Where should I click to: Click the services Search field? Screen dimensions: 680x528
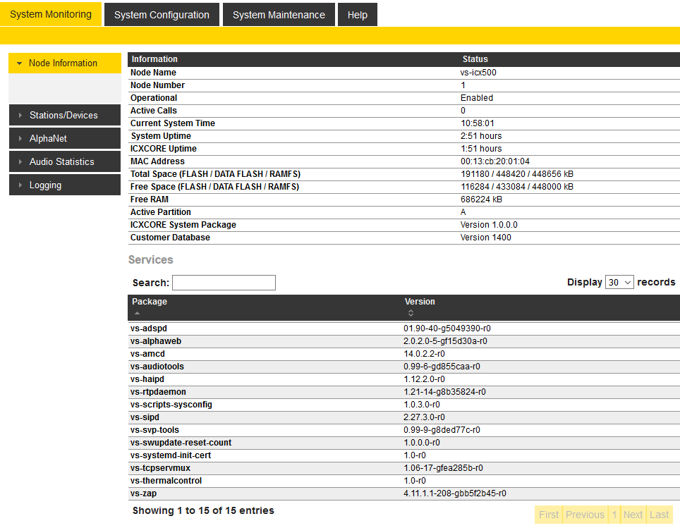(x=224, y=283)
